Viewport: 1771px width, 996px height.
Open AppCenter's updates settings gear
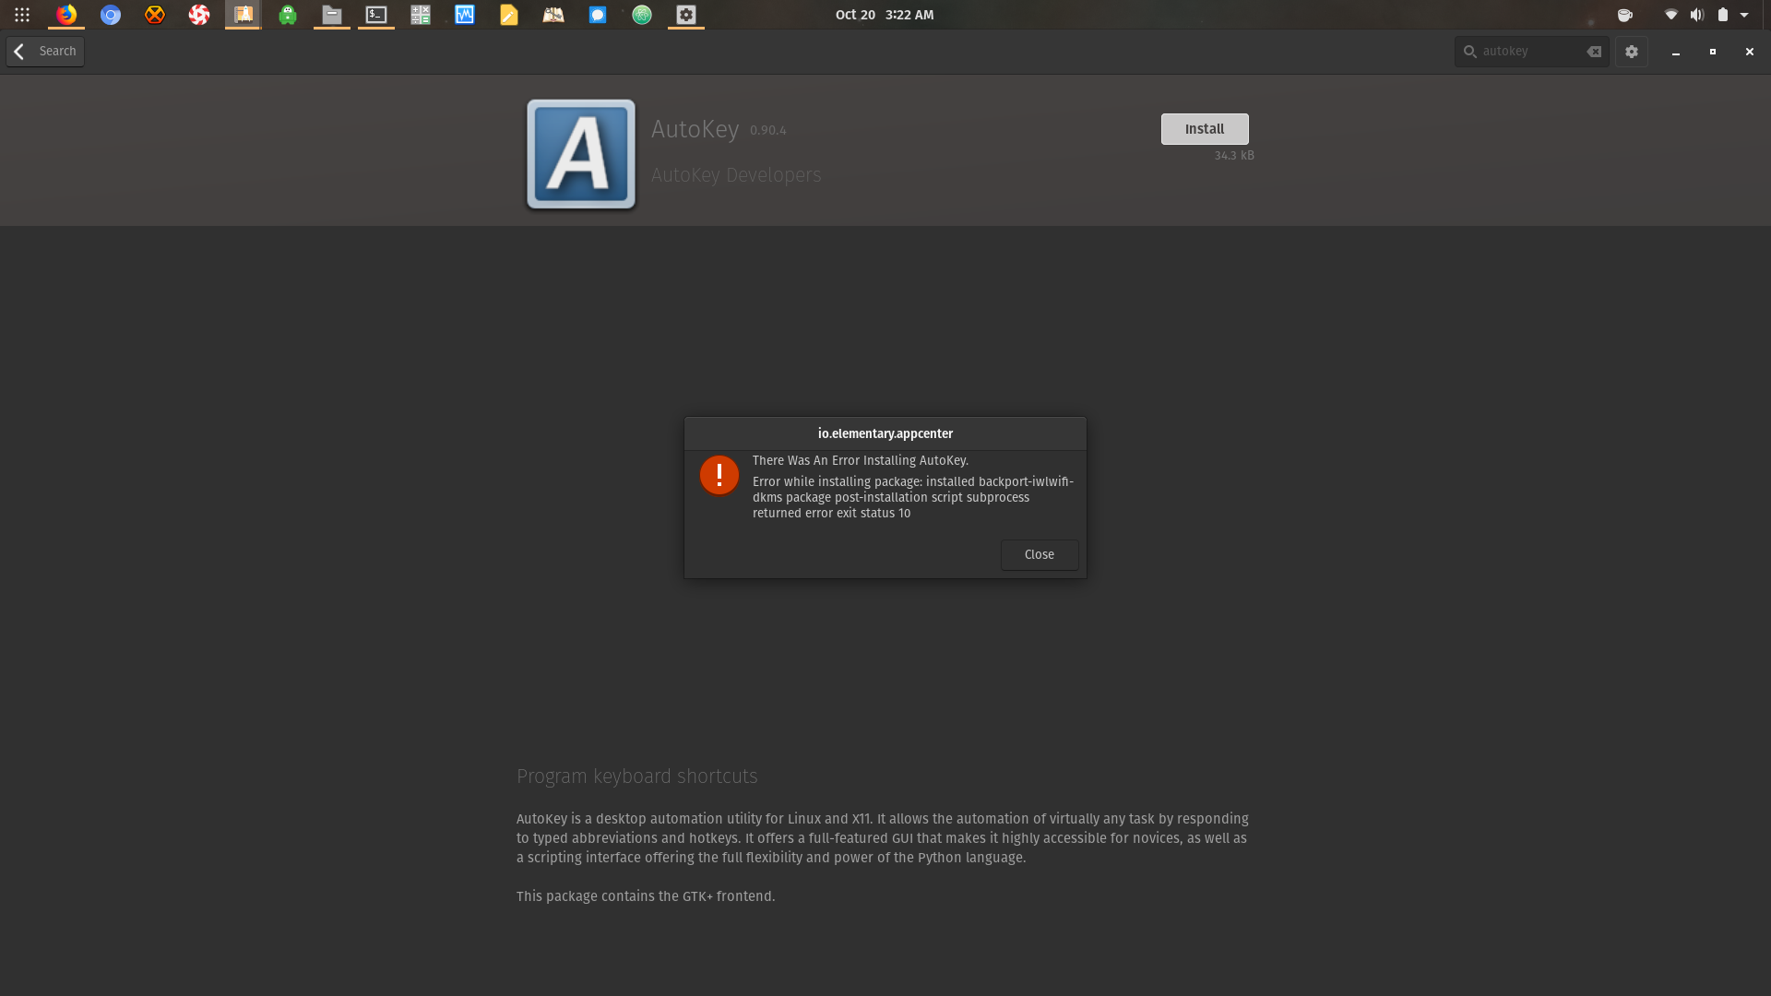click(x=1631, y=52)
